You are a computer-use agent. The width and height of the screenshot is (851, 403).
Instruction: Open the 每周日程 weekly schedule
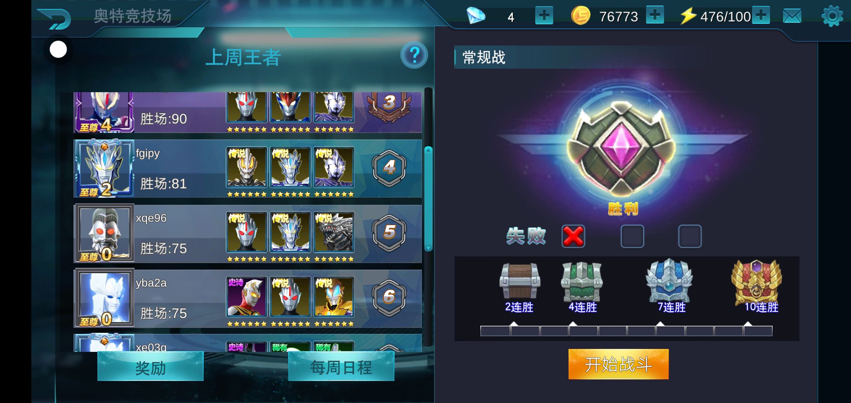tap(341, 367)
